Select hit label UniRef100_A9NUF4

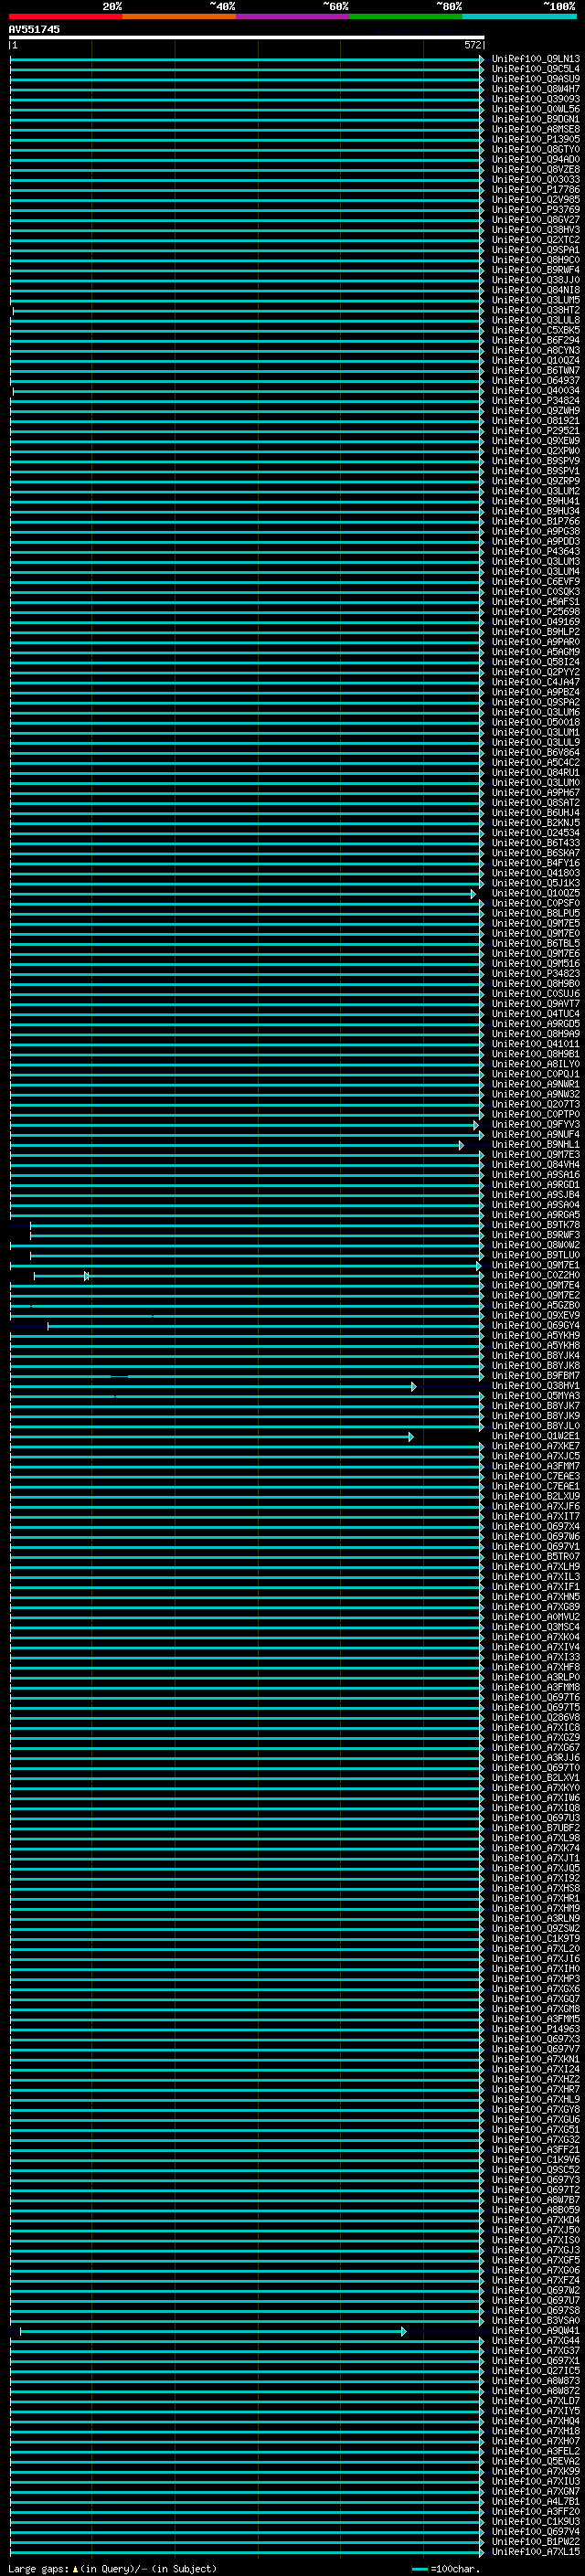coord(536,1135)
